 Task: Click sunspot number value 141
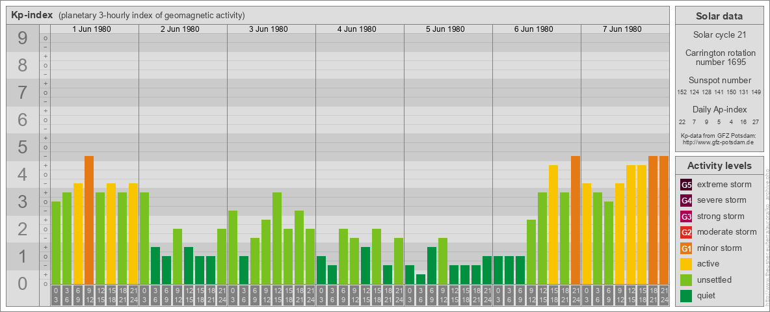tap(719, 92)
